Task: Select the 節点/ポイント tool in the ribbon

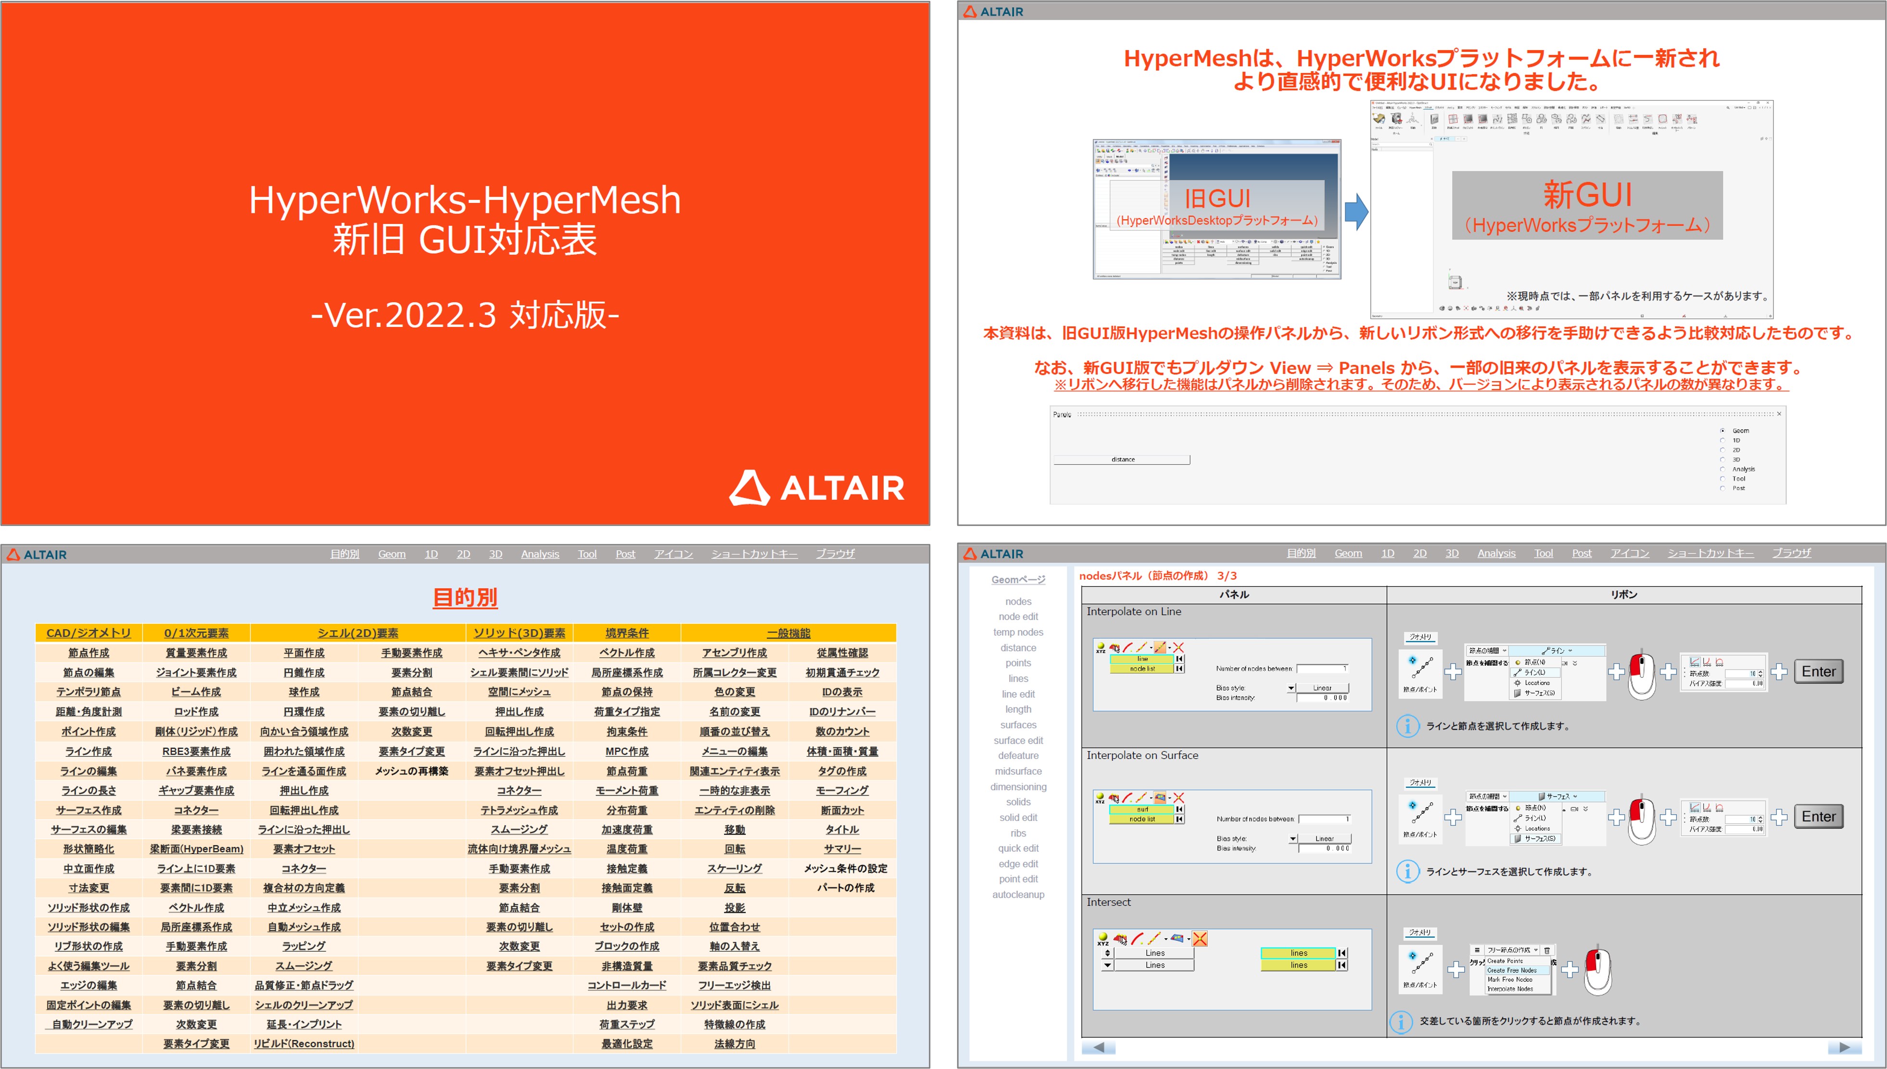Action: (1420, 672)
